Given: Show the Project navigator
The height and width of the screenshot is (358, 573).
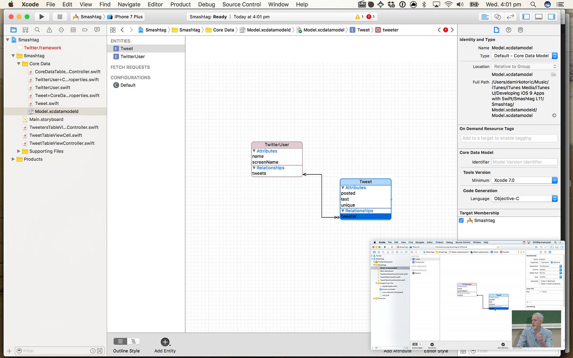Looking at the screenshot, I should tap(14, 30).
